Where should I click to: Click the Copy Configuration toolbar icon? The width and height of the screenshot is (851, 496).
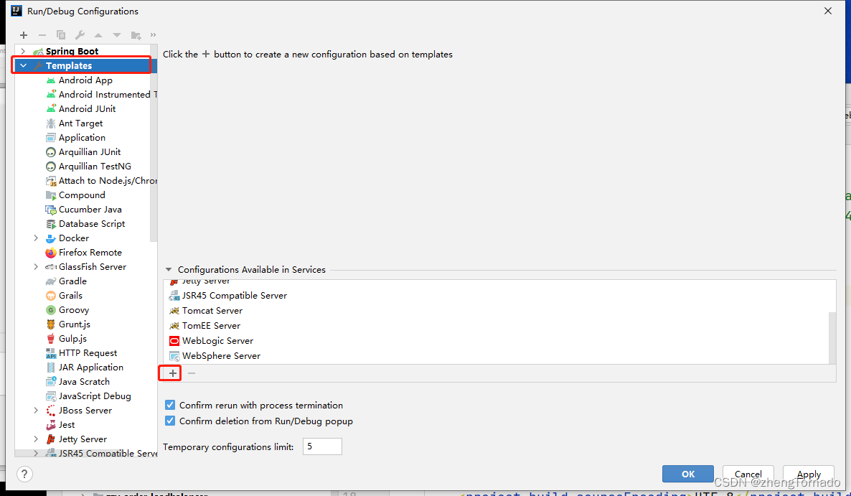coord(61,35)
